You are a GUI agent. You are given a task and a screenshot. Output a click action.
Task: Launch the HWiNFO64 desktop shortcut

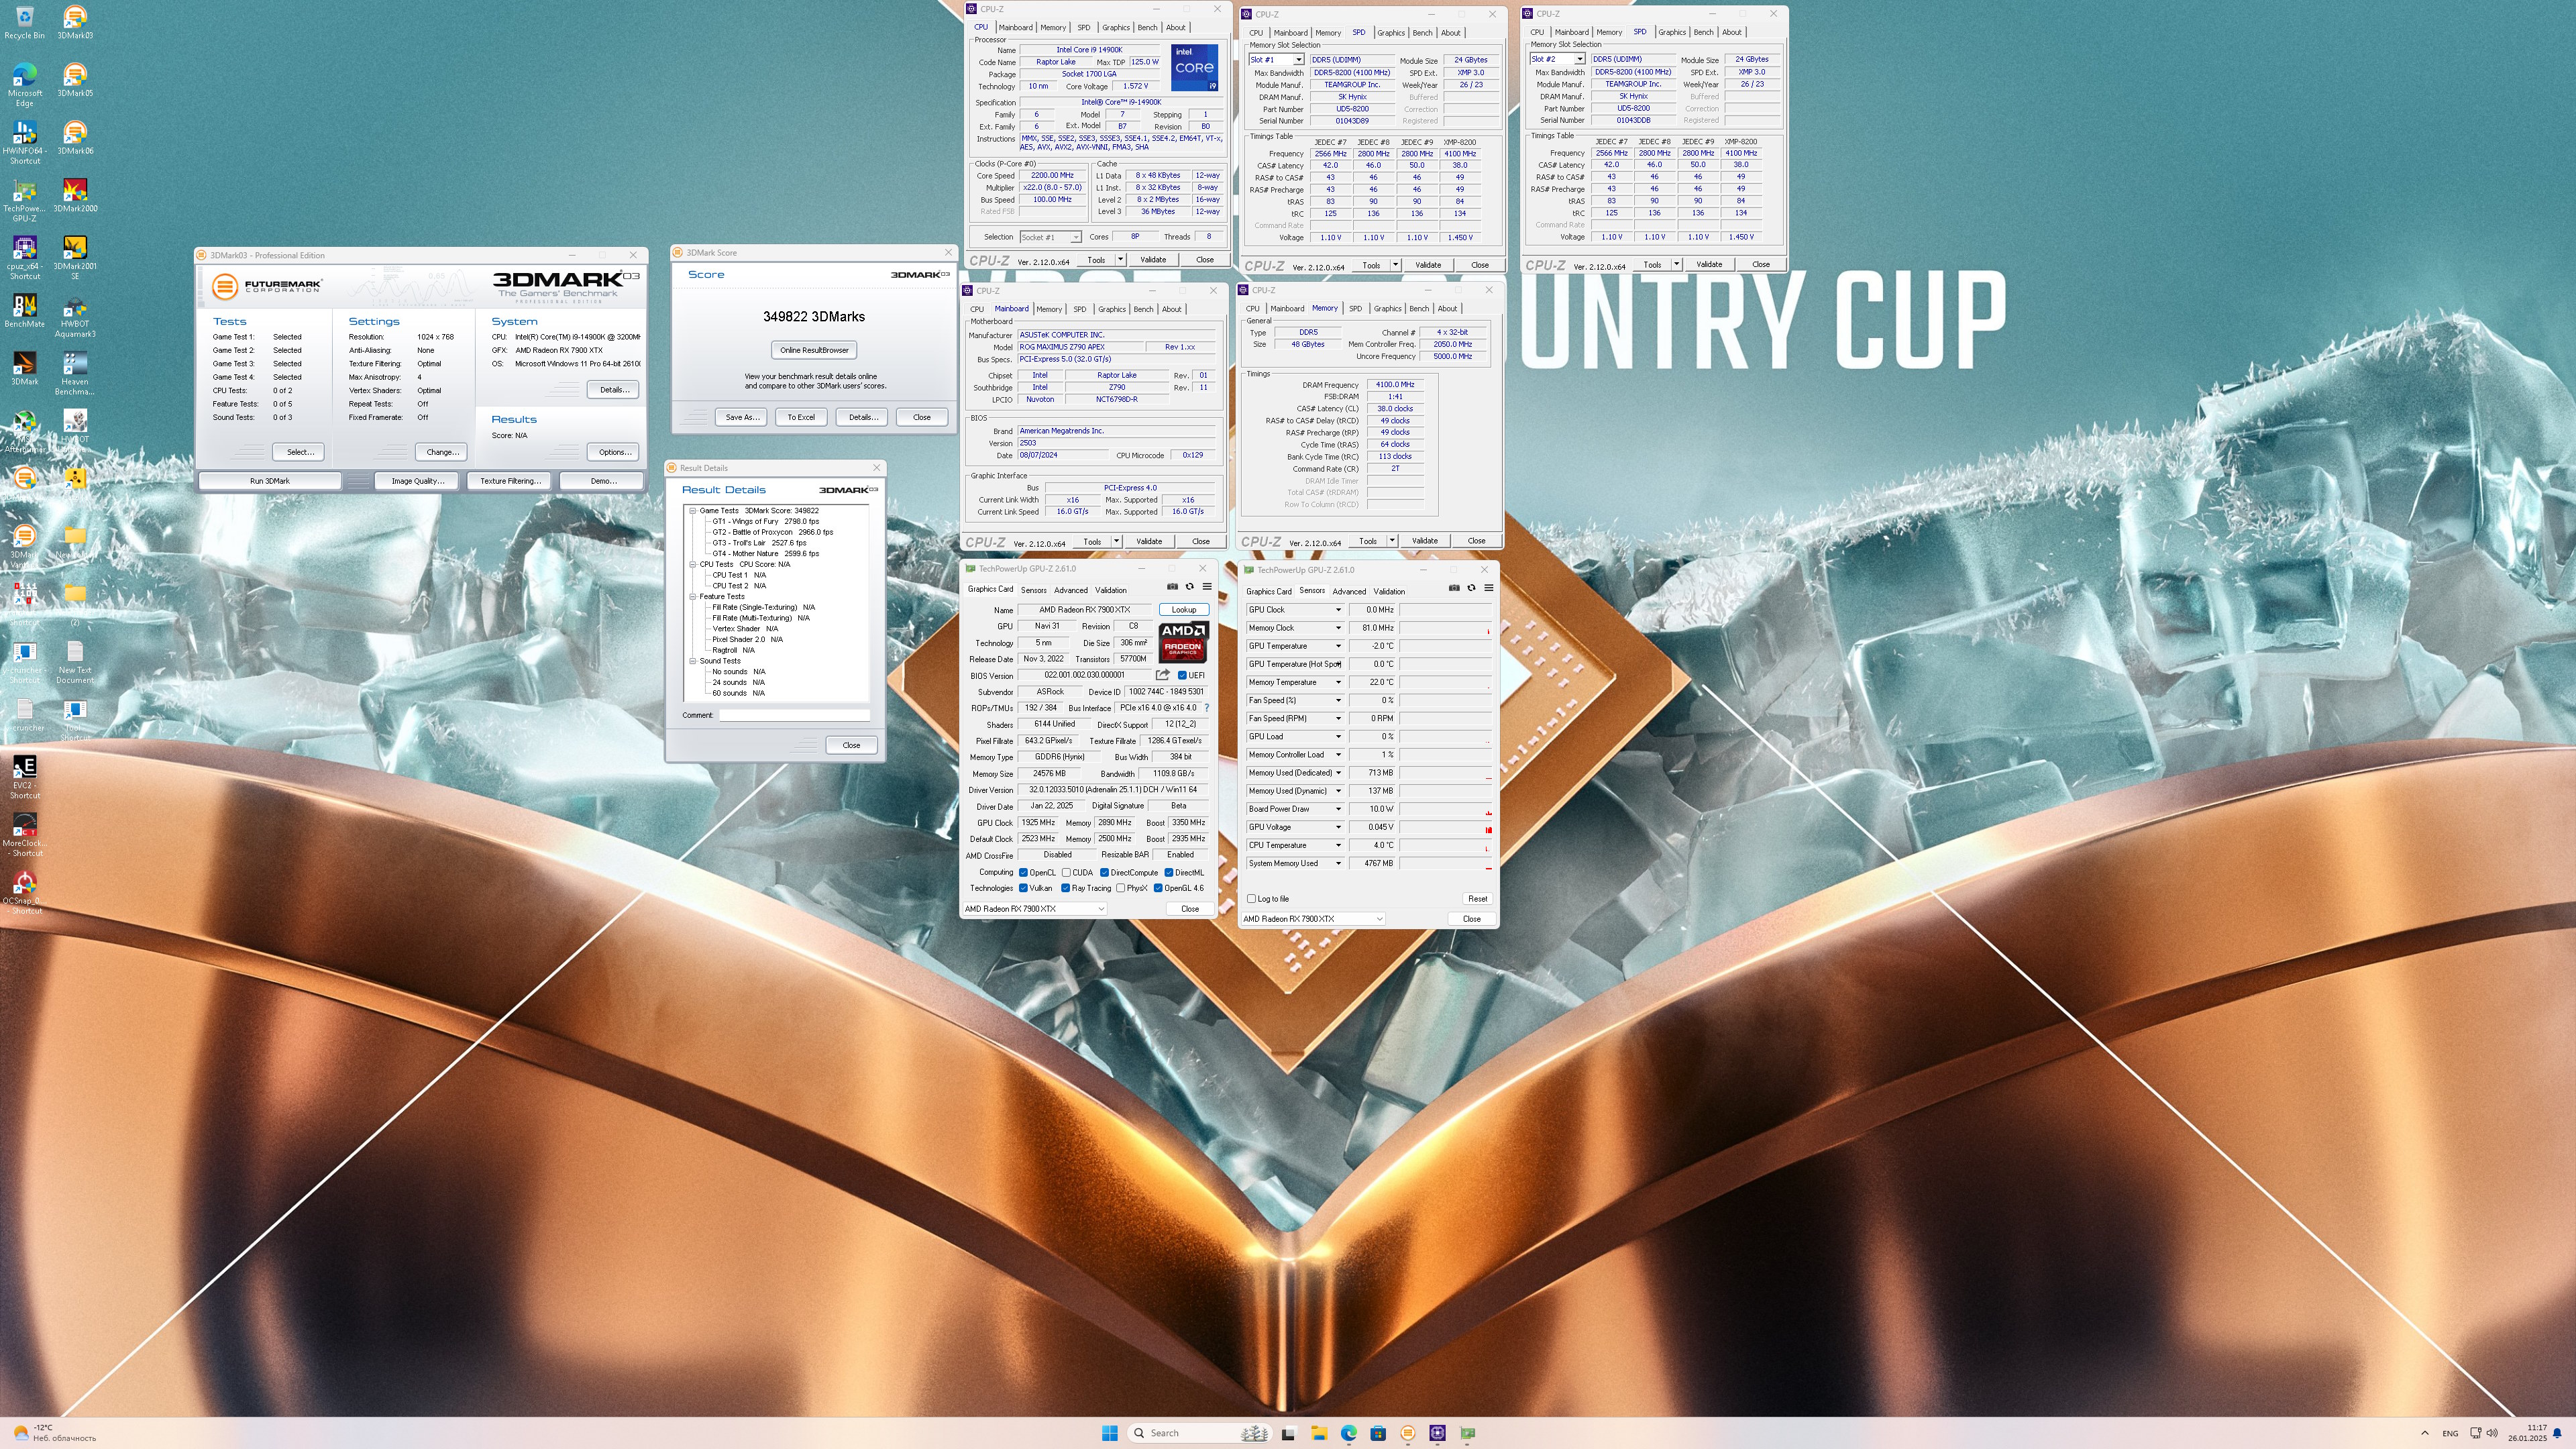[24, 142]
